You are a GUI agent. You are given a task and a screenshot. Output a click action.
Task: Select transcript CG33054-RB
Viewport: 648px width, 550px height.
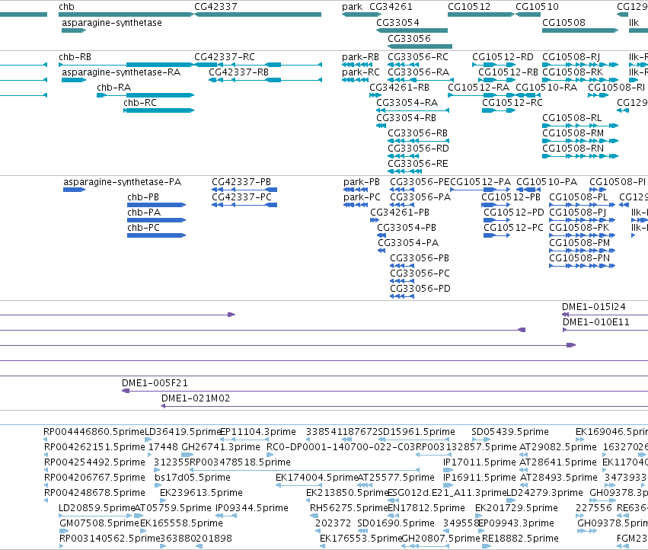tap(381, 126)
